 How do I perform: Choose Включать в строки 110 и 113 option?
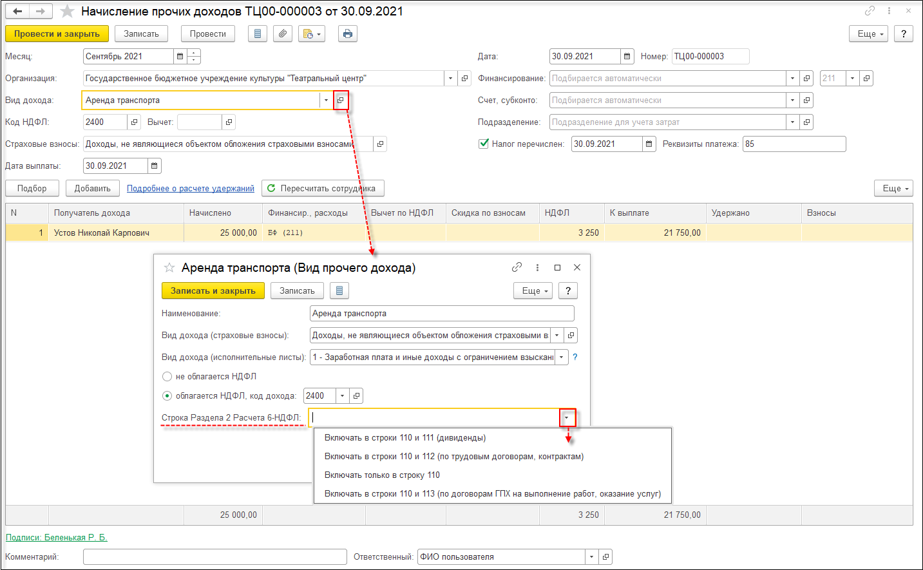[492, 494]
